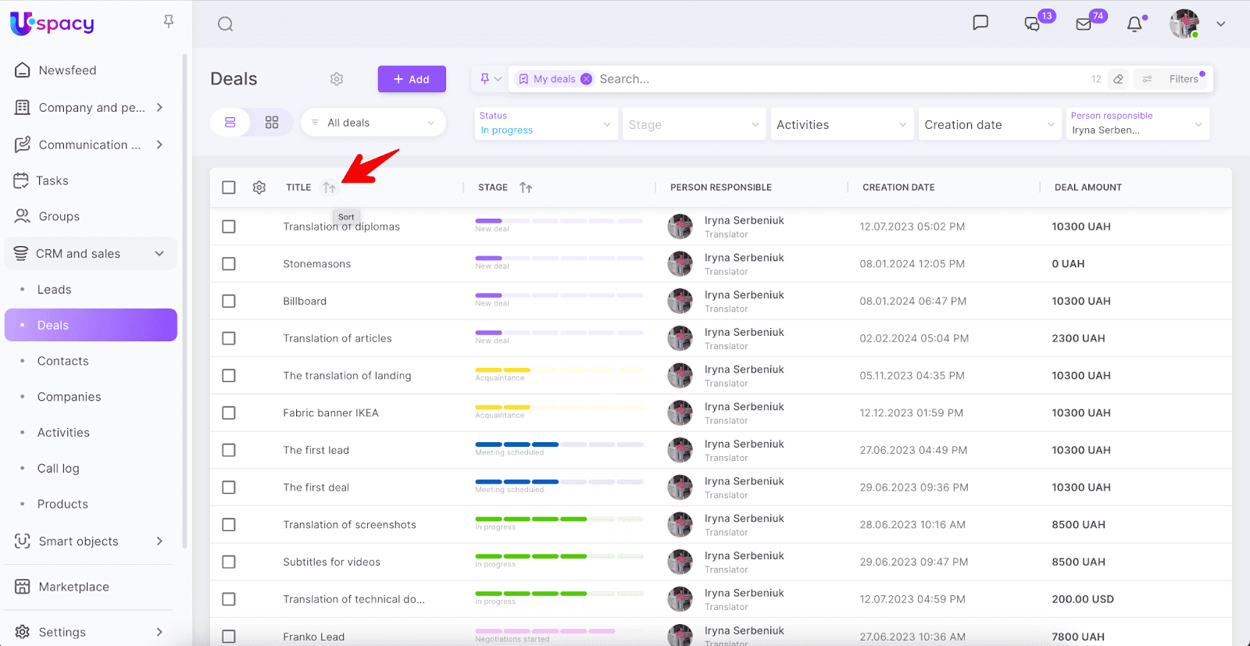
Task: Sort by Stage column arrow icon
Action: [x=526, y=187]
